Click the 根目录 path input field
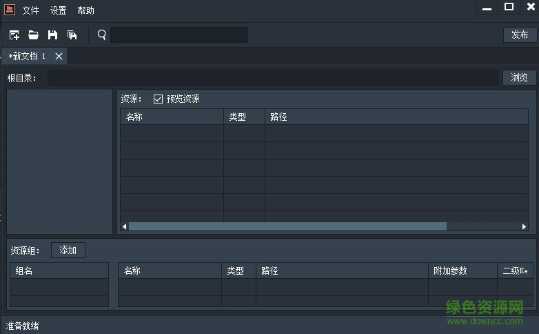 [x=272, y=77]
